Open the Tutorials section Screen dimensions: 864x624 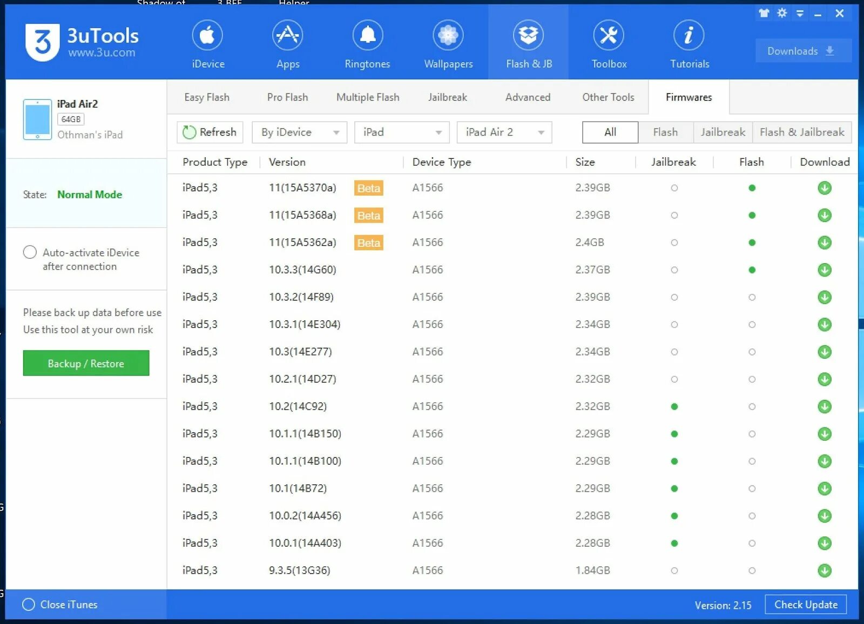(690, 45)
